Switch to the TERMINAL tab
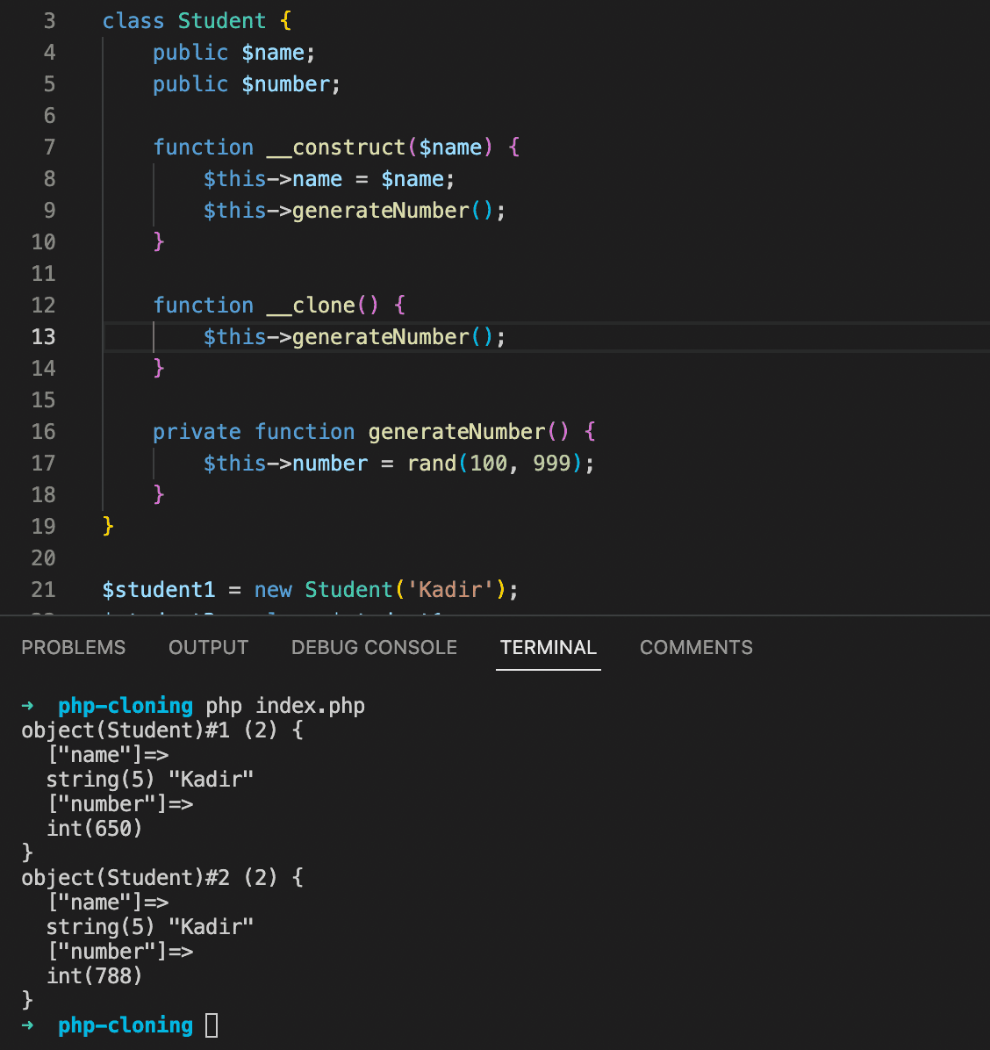This screenshot has width=990, height=1050. tap(548, 647)
